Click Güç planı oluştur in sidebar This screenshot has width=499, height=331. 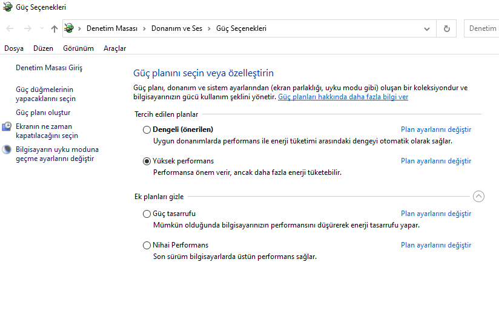(43, 113)
